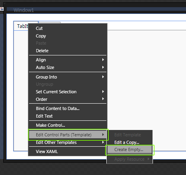Select the second tab header behind the menu

tap(49, 23)
